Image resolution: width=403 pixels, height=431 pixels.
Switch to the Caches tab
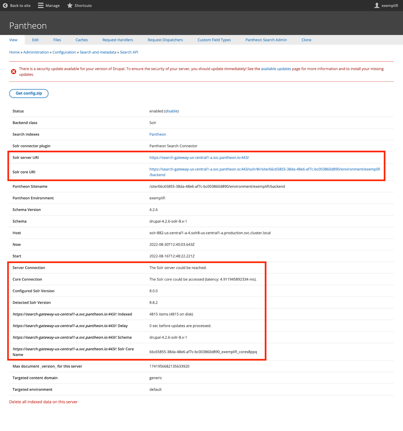tap(82, 40)
